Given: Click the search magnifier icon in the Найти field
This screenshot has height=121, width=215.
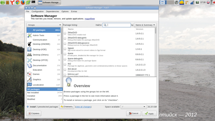Looking at the screenshot, I should click(105, 25).
